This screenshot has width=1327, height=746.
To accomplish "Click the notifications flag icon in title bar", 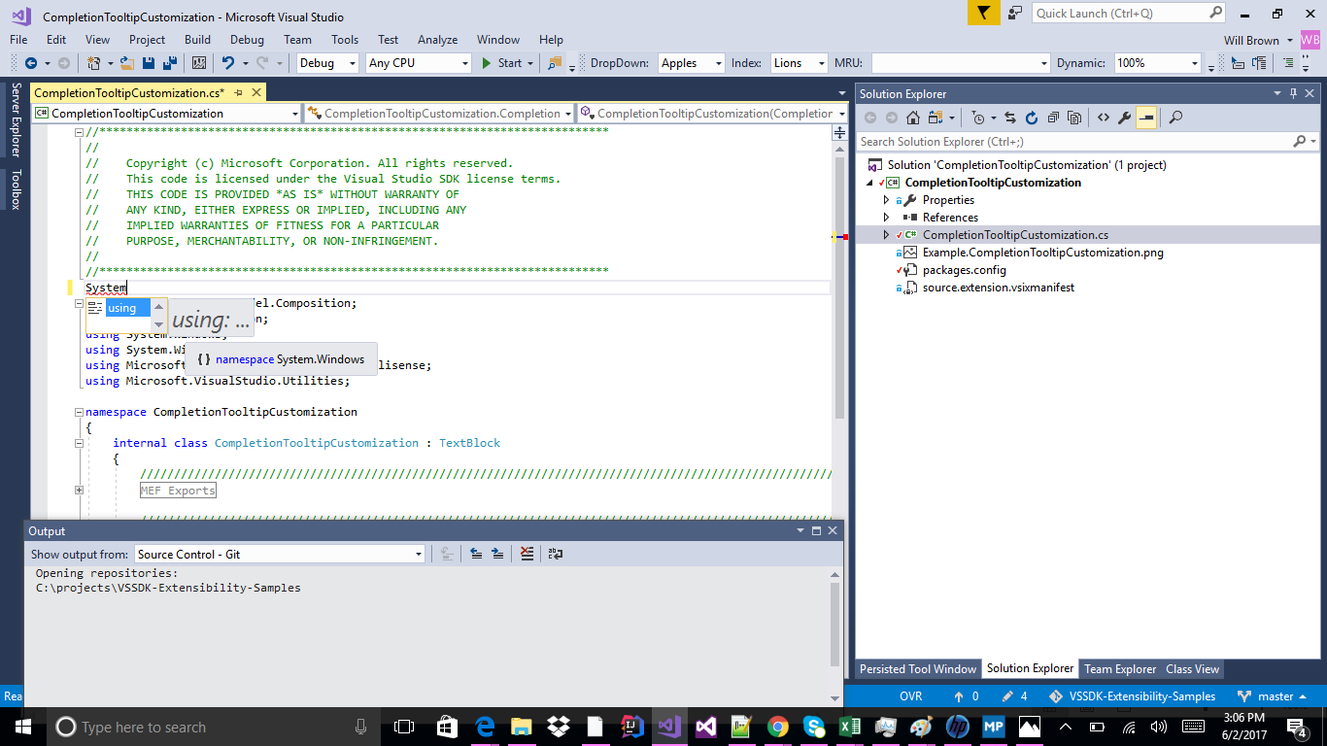I will [x=984, y=14].
